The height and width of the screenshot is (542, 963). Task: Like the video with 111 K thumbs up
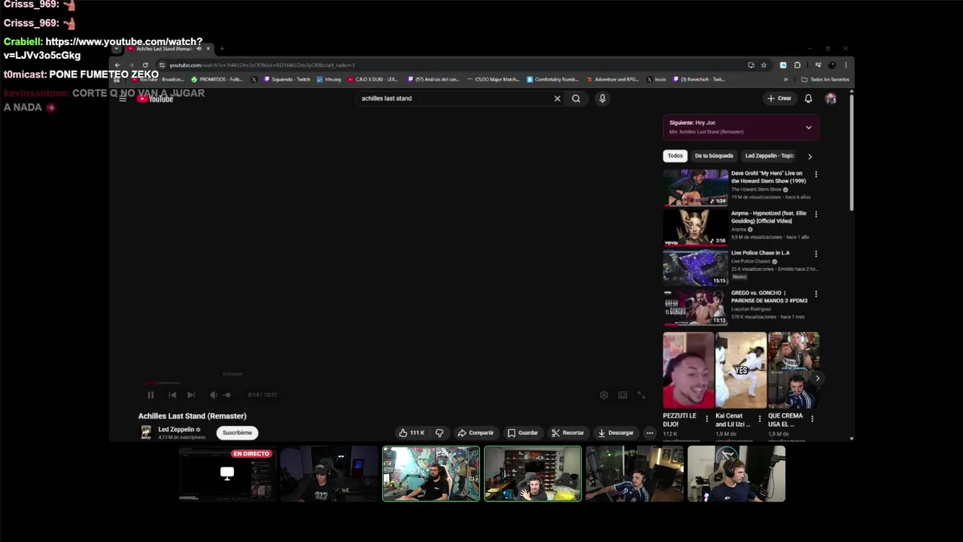(412, 433)
